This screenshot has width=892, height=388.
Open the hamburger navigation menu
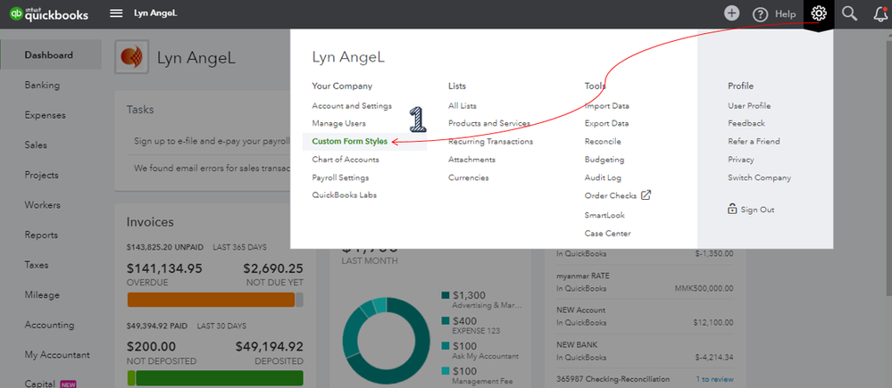pos(116,13)
